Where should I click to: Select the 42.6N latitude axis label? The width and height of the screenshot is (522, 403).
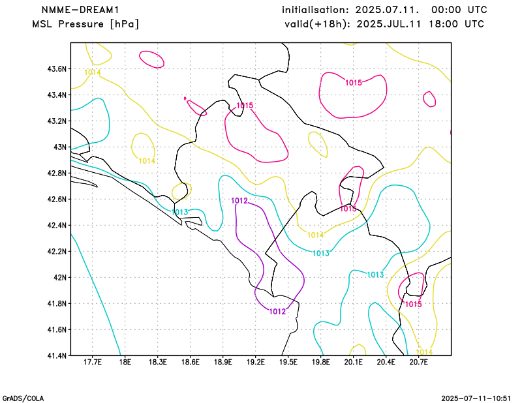click(57, 199)
